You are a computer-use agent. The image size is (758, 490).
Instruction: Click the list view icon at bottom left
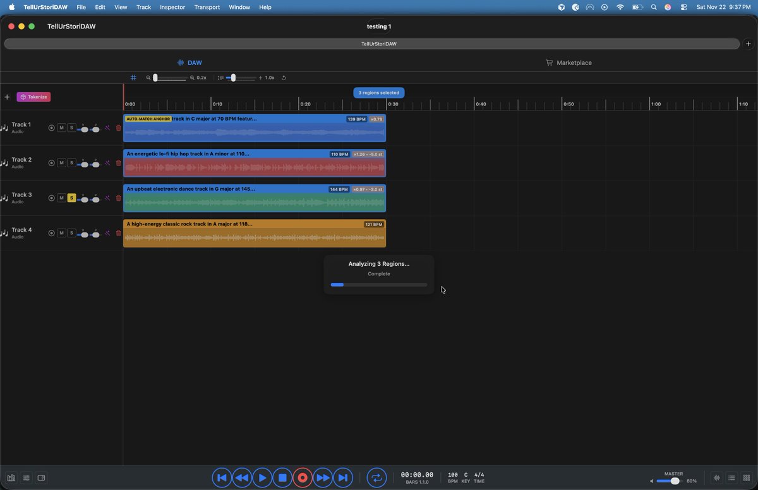coord(26,478)
